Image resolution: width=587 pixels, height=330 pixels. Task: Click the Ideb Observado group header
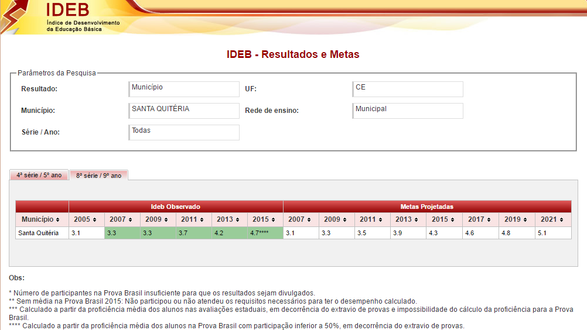pos(176,207)
